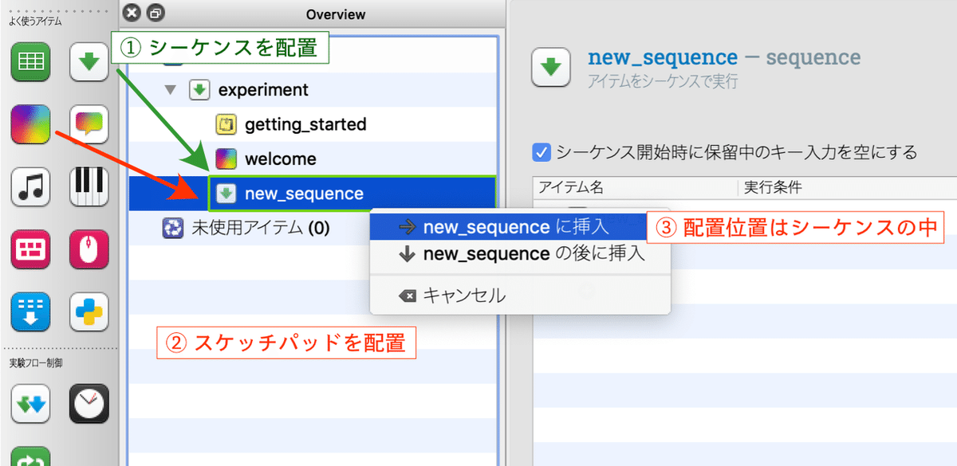Select the feedback speech bubble icon
The image size is (957, 466).
pyautogui.click(x=89, y=124)
